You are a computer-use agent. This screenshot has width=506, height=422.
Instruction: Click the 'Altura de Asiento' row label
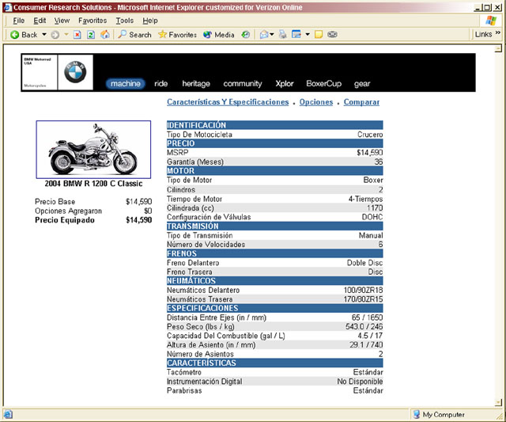[x=211, y=345]
